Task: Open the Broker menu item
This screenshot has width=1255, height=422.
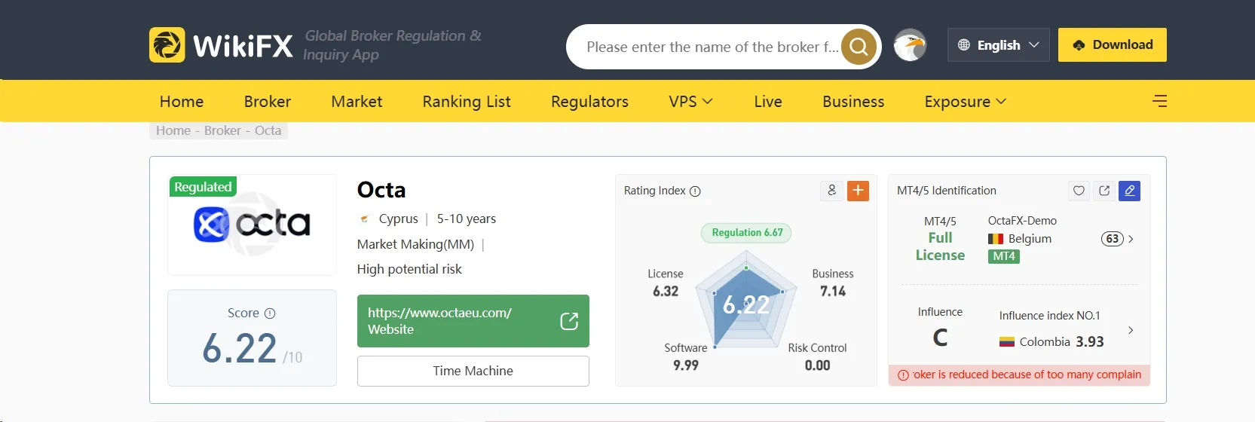Action: [x=268, y=102]
